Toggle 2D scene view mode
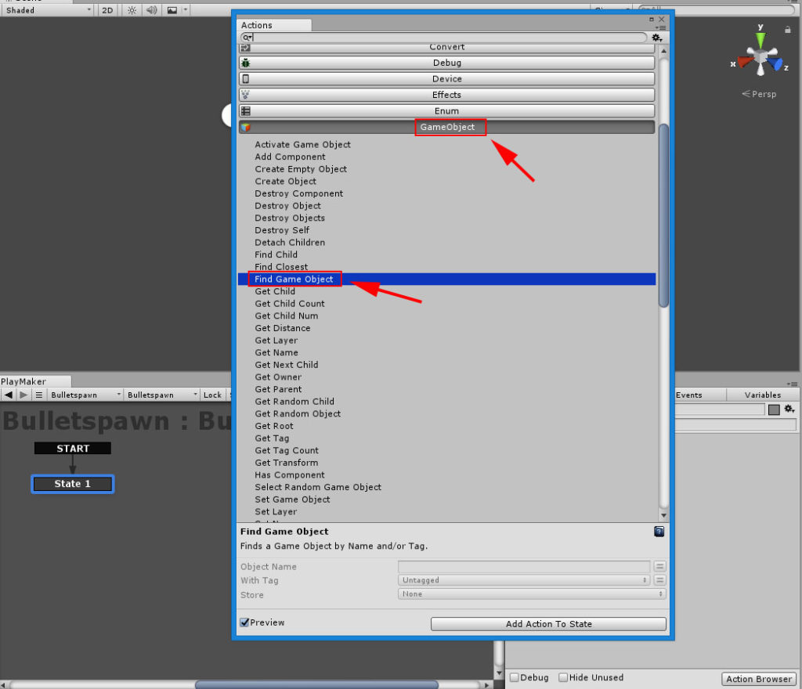This screenshot has width=802, height=689. click(x=107, y=10)
